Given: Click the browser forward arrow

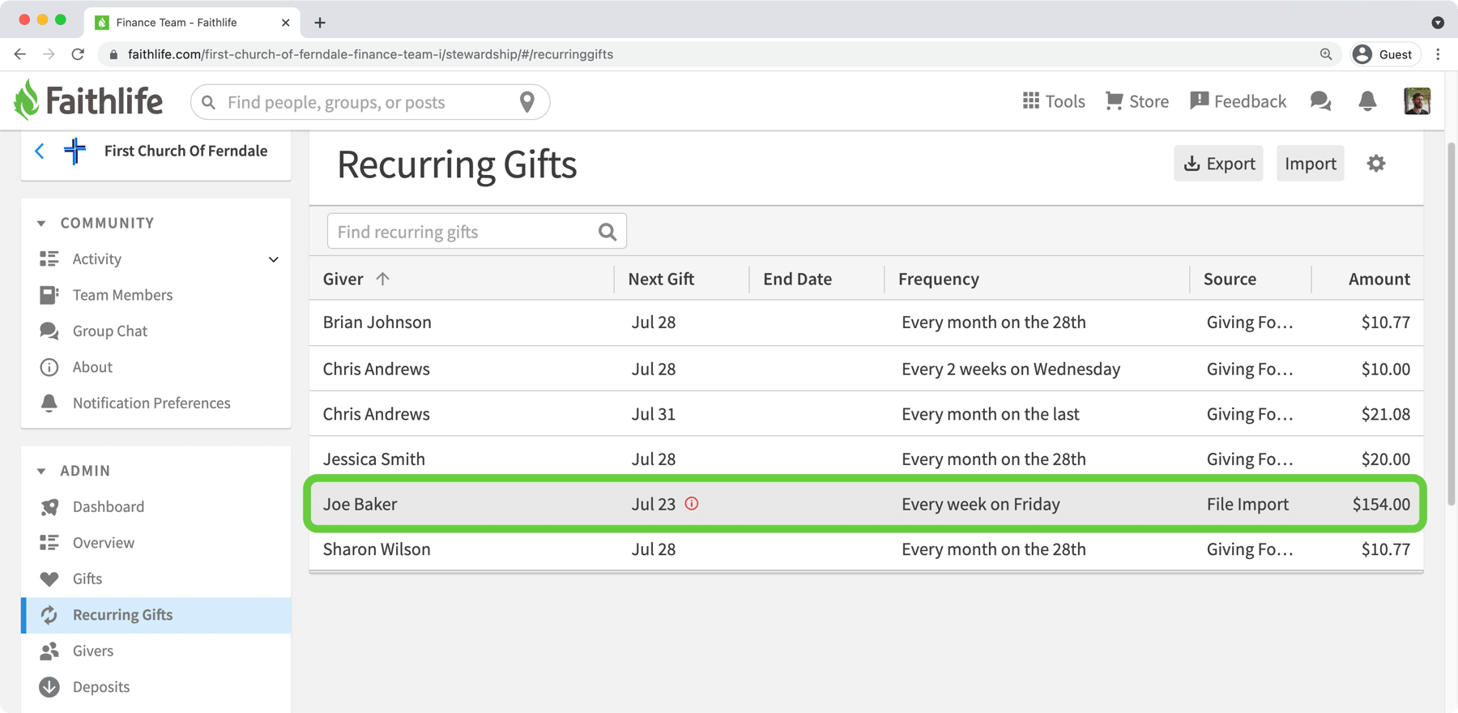Looking at the screenshot, I should click(x=49, y=54).
